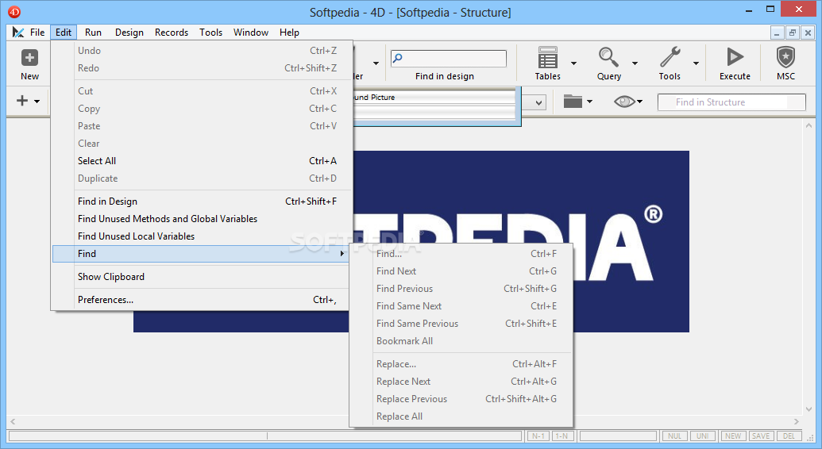
Task: Click Find Same Previous entry
Action: point(461,323)
